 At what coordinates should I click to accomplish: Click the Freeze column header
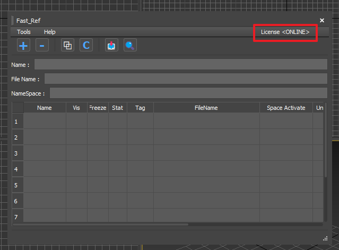click(98, 108)
